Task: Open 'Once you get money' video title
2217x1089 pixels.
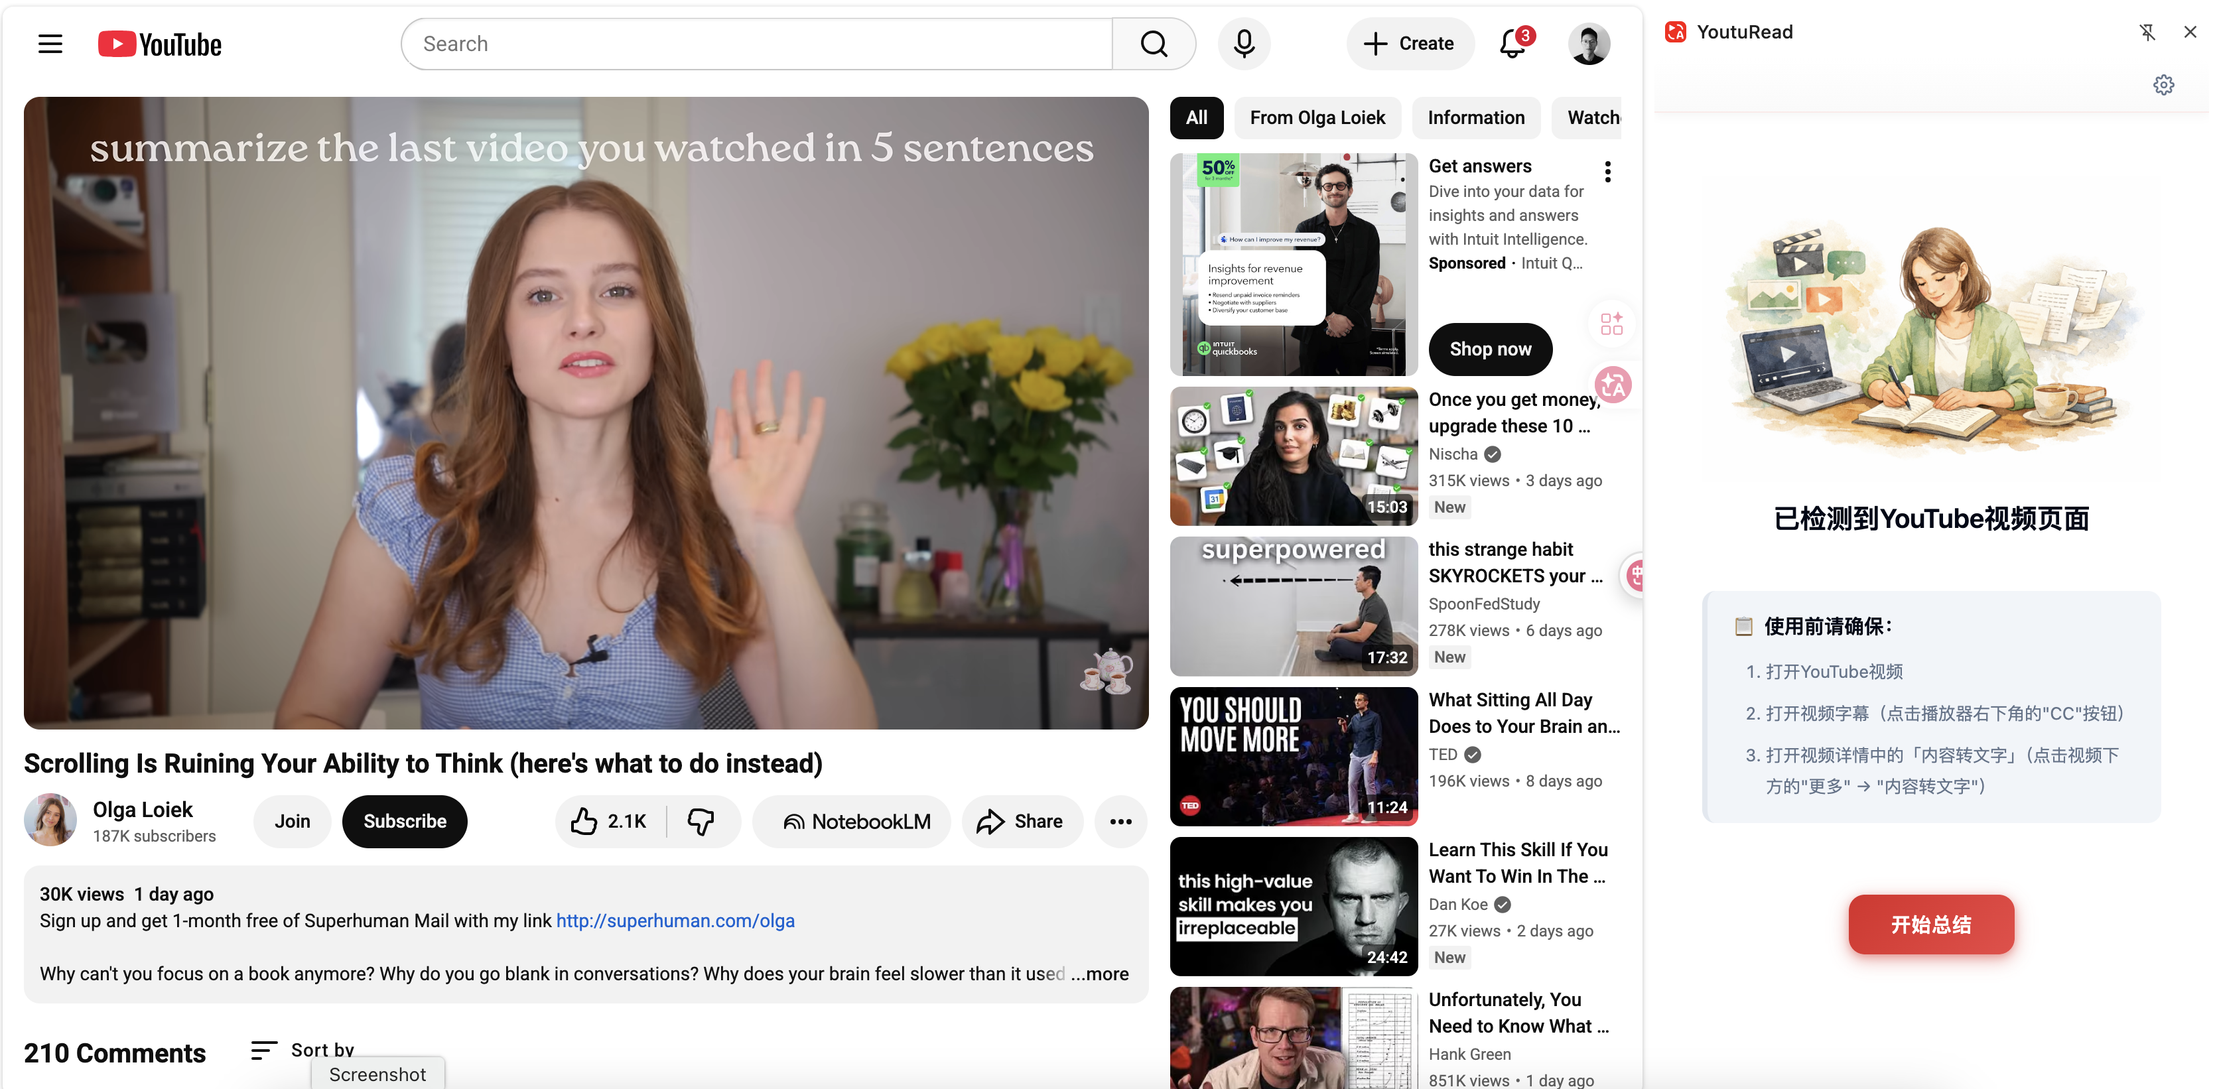Action: (1514, 413)
